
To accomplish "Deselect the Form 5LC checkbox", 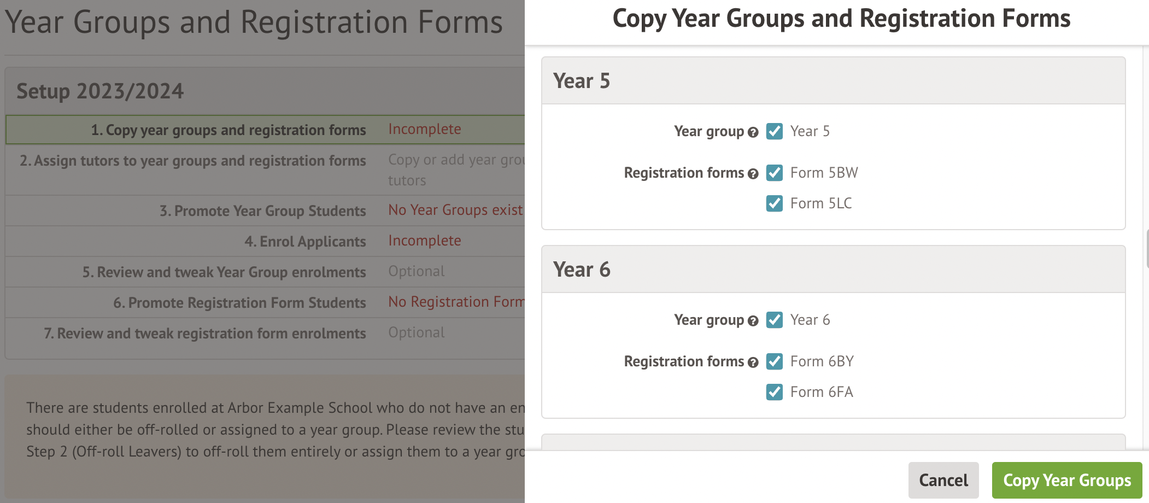I will pyautogui.click(x=774, y=203).
